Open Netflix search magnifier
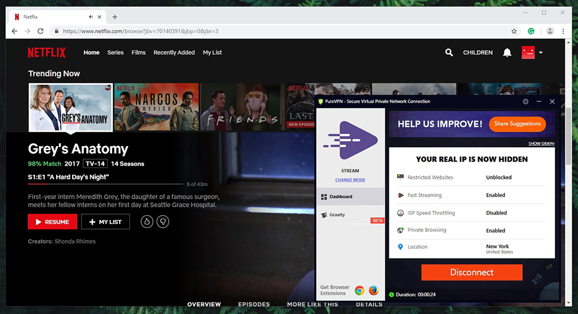 [449, 53]
